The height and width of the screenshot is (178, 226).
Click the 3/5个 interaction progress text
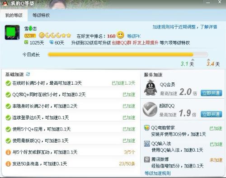[x=130, y=152]
